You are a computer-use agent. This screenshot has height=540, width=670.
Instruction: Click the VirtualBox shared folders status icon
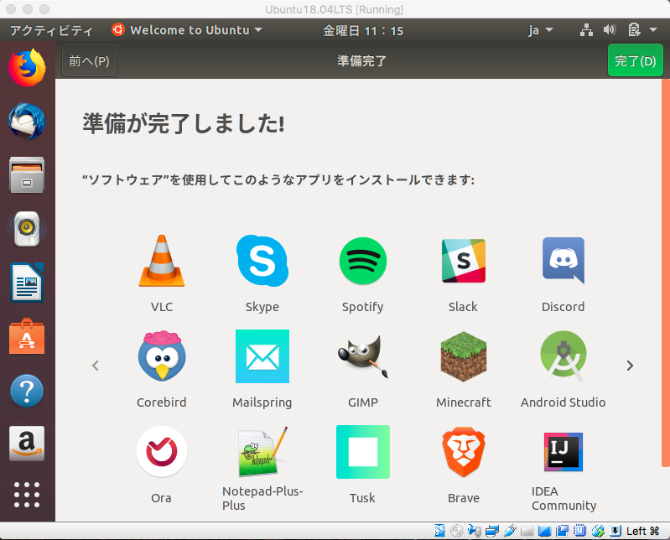point(527,531)
